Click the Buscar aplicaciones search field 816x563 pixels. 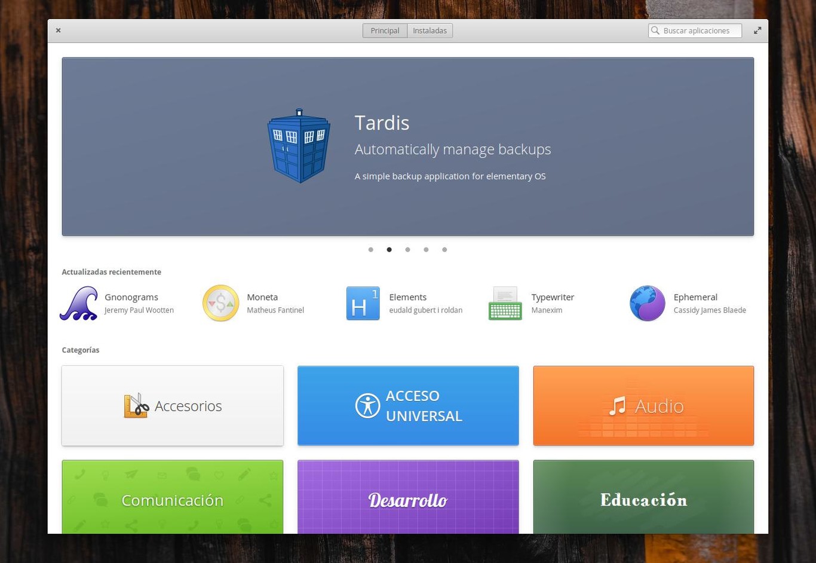coord(699,30)
